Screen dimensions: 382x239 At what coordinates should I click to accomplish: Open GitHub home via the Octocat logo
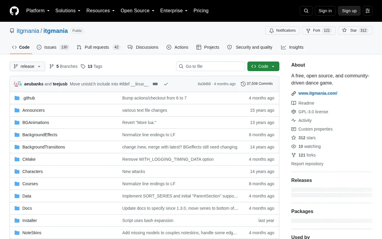click(14, 11)
